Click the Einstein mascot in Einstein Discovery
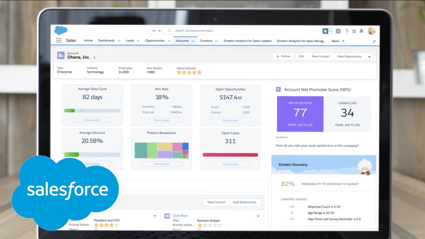This screenshot has height=239, width=425. coord(364,166)
